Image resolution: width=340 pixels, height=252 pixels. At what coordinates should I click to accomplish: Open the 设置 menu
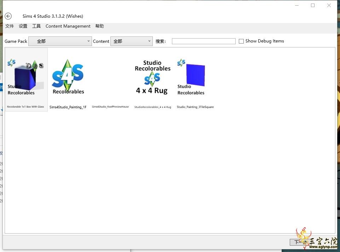[23, 26]
